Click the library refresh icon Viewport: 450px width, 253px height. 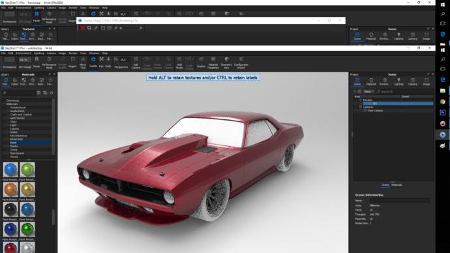[x=52, y=93]
